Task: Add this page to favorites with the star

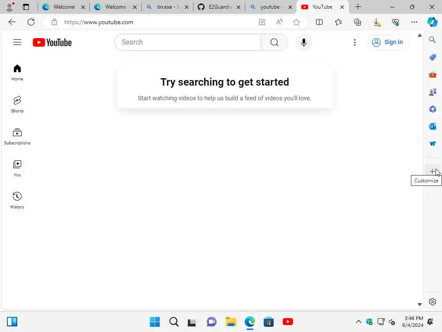Action: pos(296,22)
